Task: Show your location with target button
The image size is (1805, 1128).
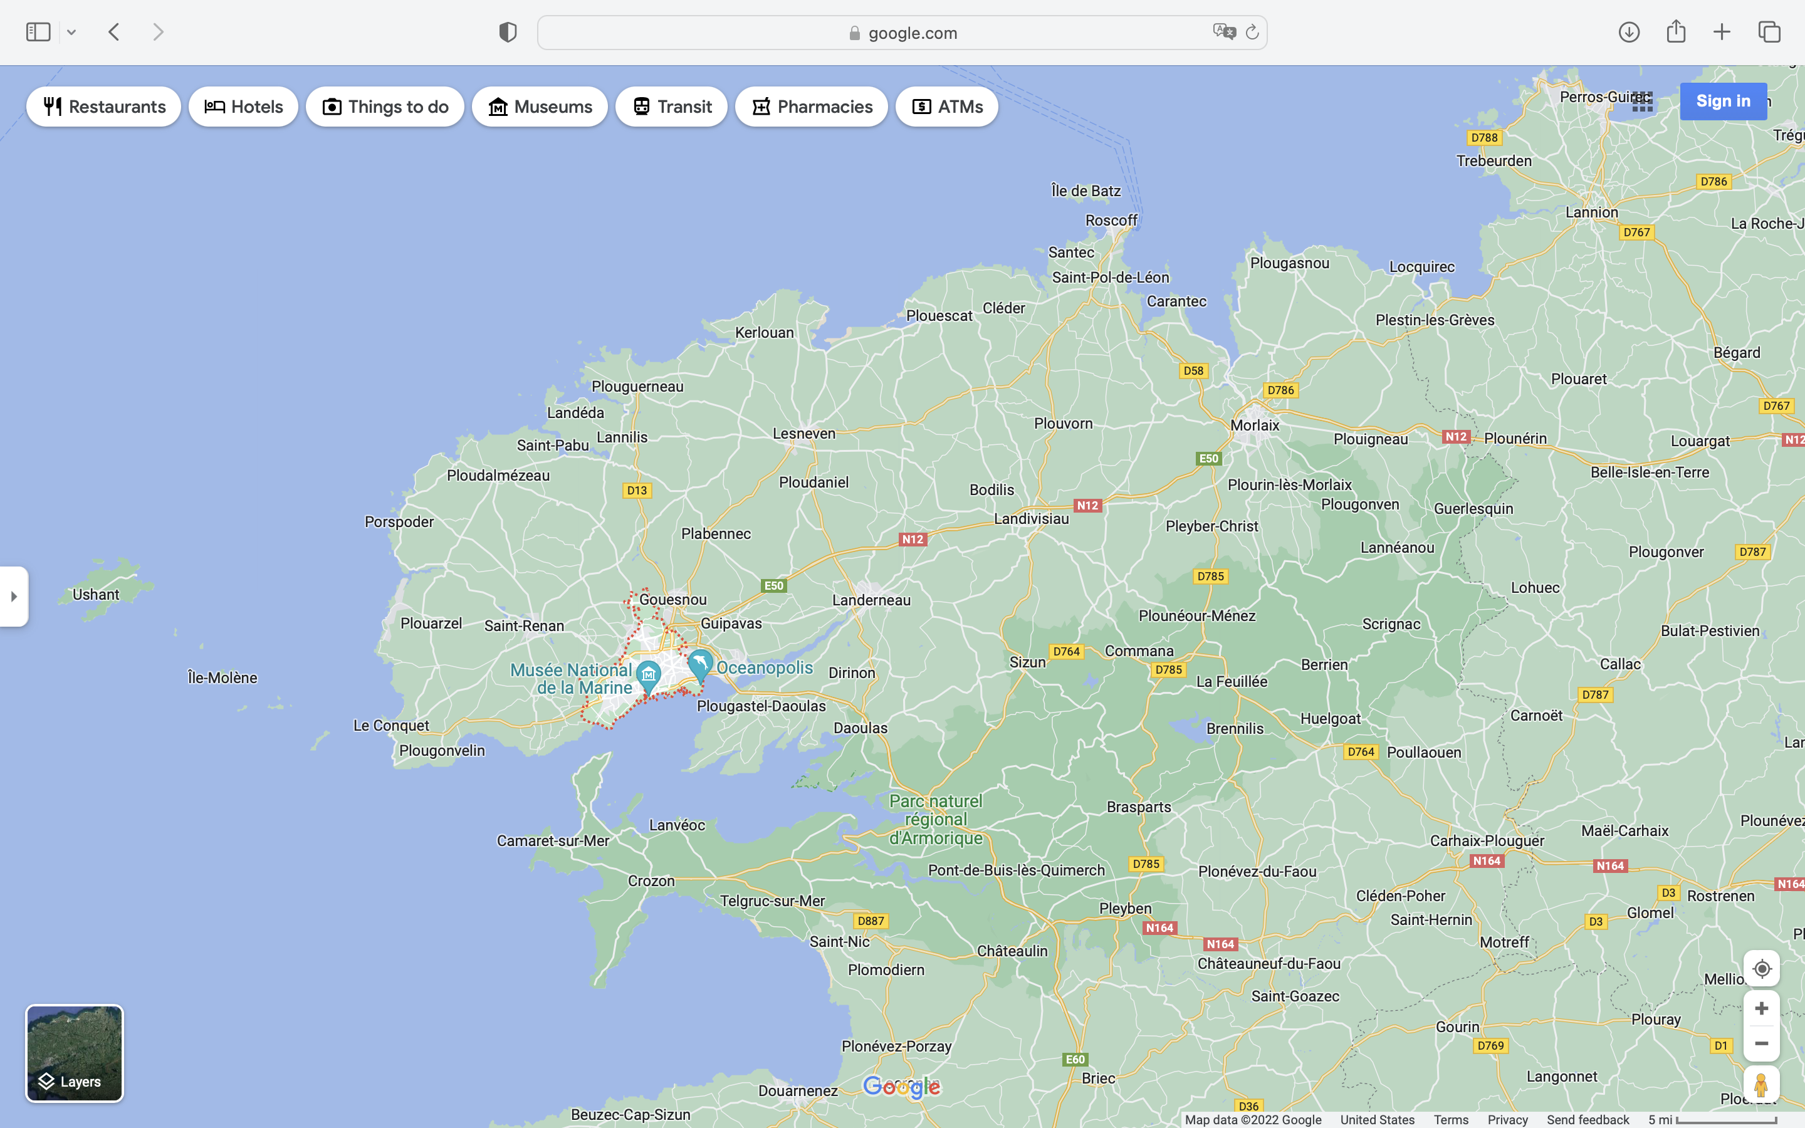Action: (x=1762, y=969)
